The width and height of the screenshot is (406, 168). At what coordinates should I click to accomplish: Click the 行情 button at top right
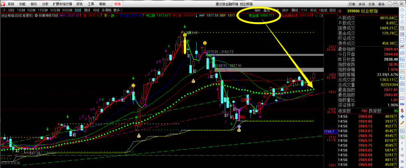(x=352, y=4)
